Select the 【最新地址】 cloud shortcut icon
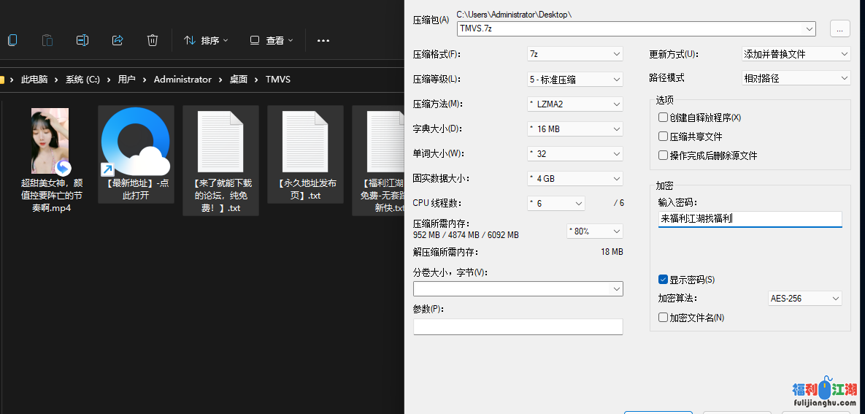Screen dimensions: 865x414 (136, 142)
